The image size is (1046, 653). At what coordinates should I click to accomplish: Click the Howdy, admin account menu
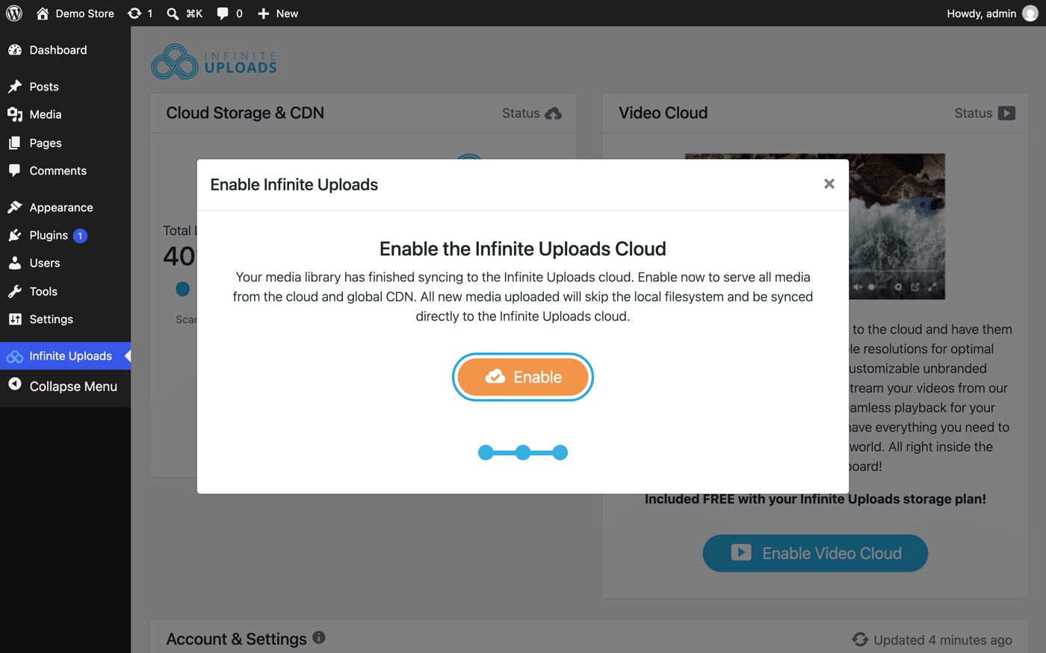pyautogui.click(x=991, y=13)
